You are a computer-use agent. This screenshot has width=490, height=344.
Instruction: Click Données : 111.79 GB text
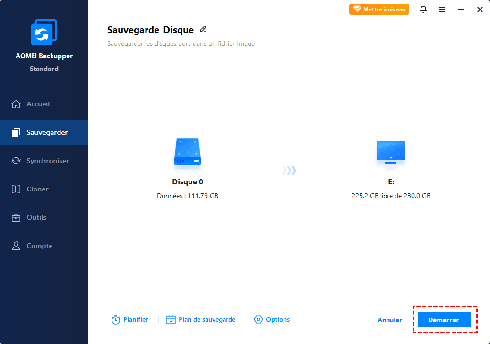188,196
